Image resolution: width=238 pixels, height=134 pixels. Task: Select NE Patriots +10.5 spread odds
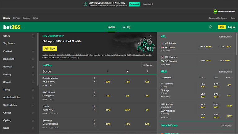pyautogui.click(x=205, y=47)
